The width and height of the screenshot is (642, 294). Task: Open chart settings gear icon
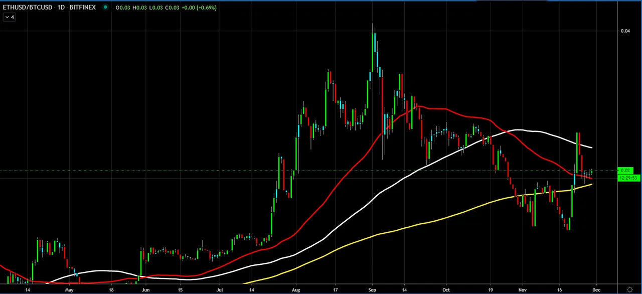click(629, 289)
